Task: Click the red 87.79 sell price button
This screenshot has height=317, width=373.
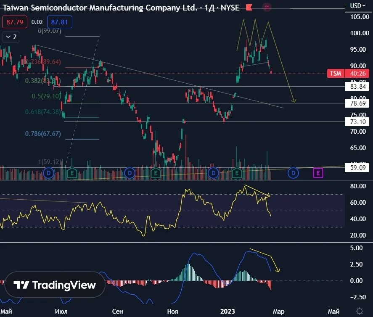Action: (x=15, y=22)
